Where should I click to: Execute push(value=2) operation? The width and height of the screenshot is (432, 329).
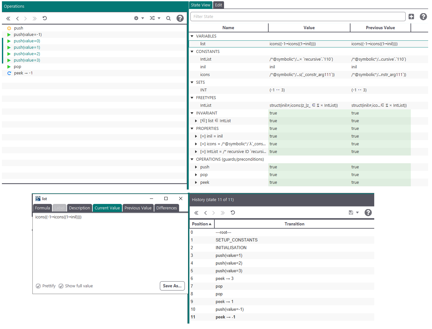[x=27, y=54]
